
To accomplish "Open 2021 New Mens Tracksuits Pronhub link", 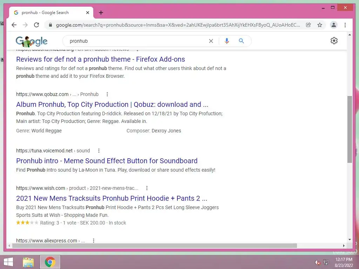I will pos(111,198).
